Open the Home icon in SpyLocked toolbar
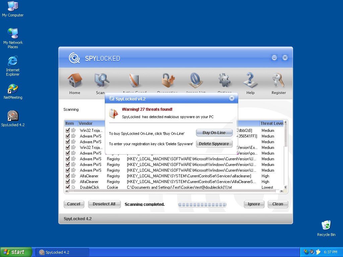The width and height of the screenshot is (343, 257). tap(75, 81)
